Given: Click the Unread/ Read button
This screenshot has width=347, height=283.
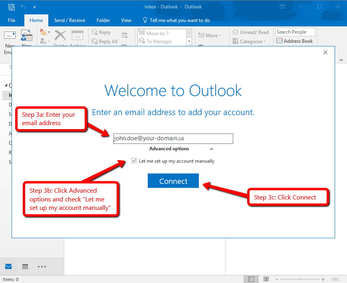Looking at the screenshot, I should [x=251, y=32].
